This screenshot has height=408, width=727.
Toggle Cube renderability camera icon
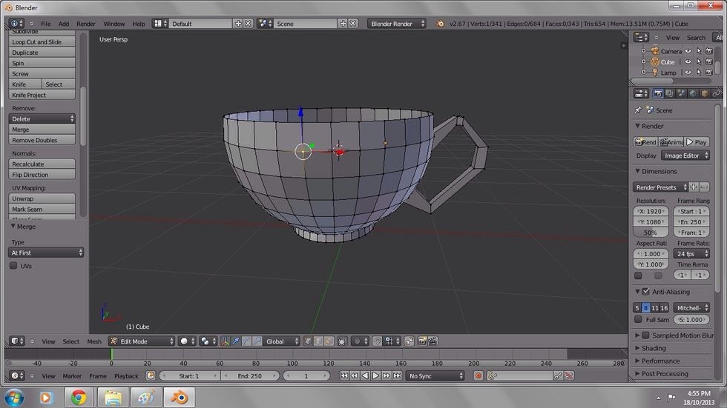[x=709, y=62]
